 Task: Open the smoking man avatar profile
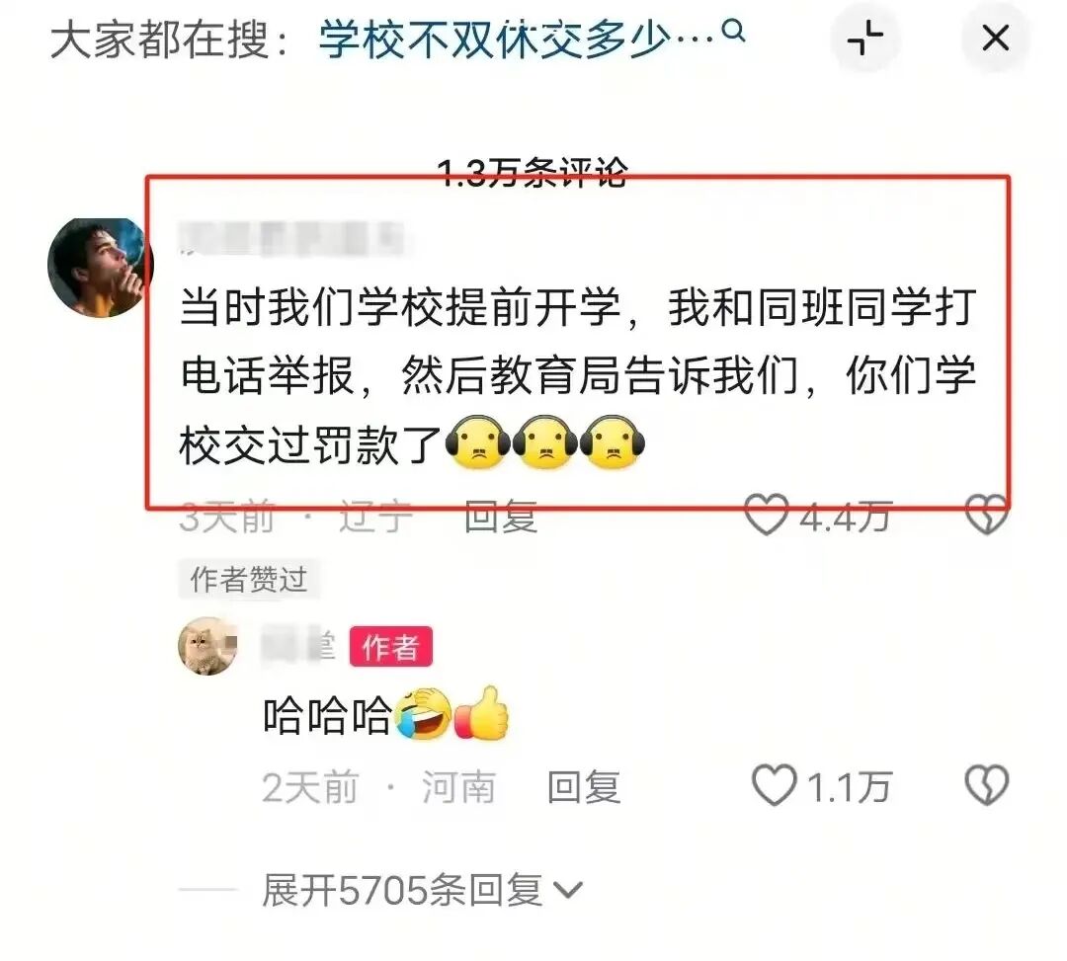100,268
